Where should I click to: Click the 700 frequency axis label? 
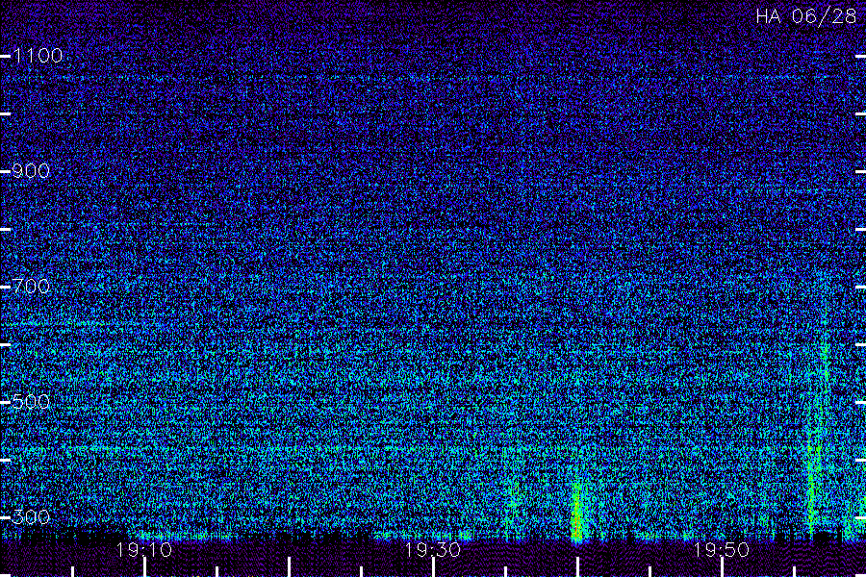tap(31, 286)
